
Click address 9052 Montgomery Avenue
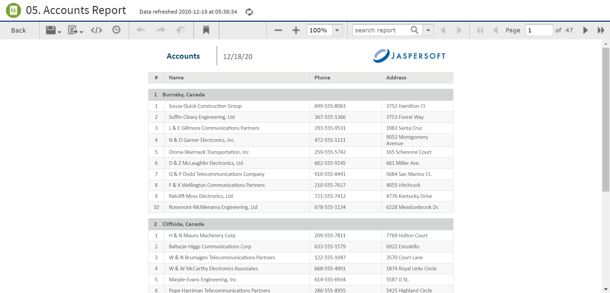tap(407, 140)
